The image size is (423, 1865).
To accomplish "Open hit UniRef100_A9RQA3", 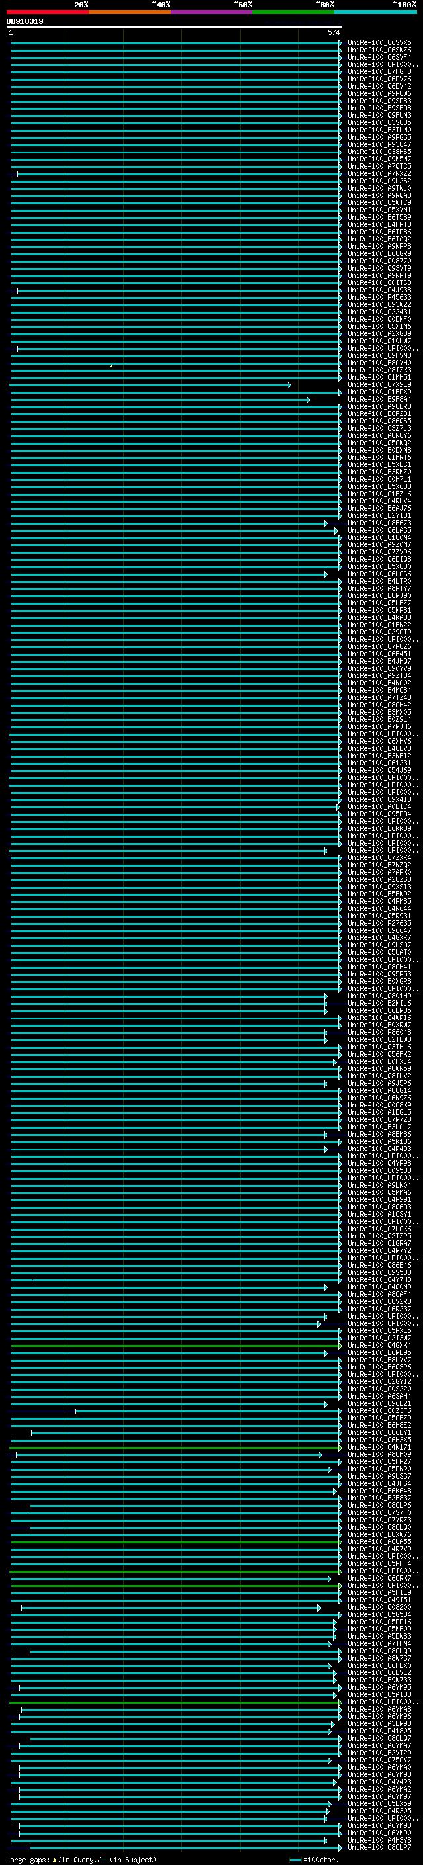I will [x=379, y=195].
